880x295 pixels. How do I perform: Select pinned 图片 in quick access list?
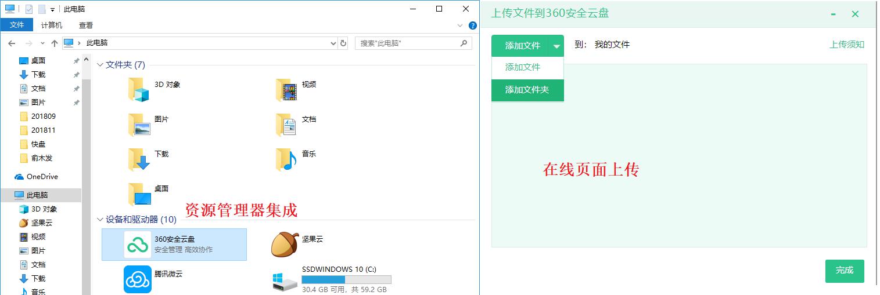pos(33,103)
